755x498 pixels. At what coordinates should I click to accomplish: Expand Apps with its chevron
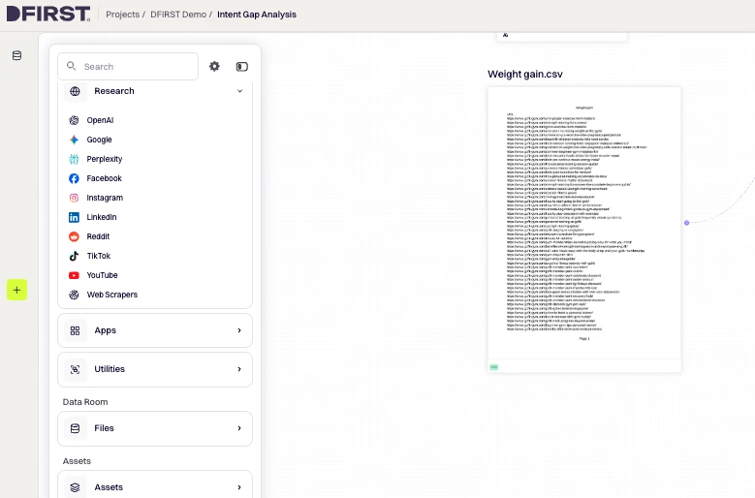point(239,330)
